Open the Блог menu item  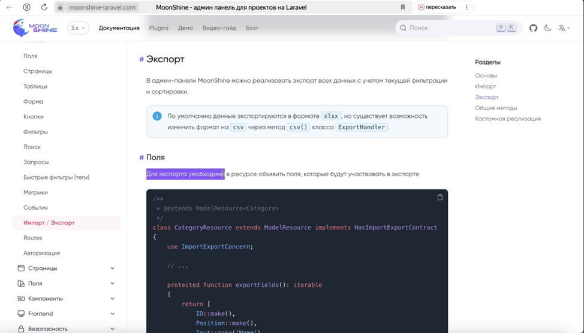(252, 28)
